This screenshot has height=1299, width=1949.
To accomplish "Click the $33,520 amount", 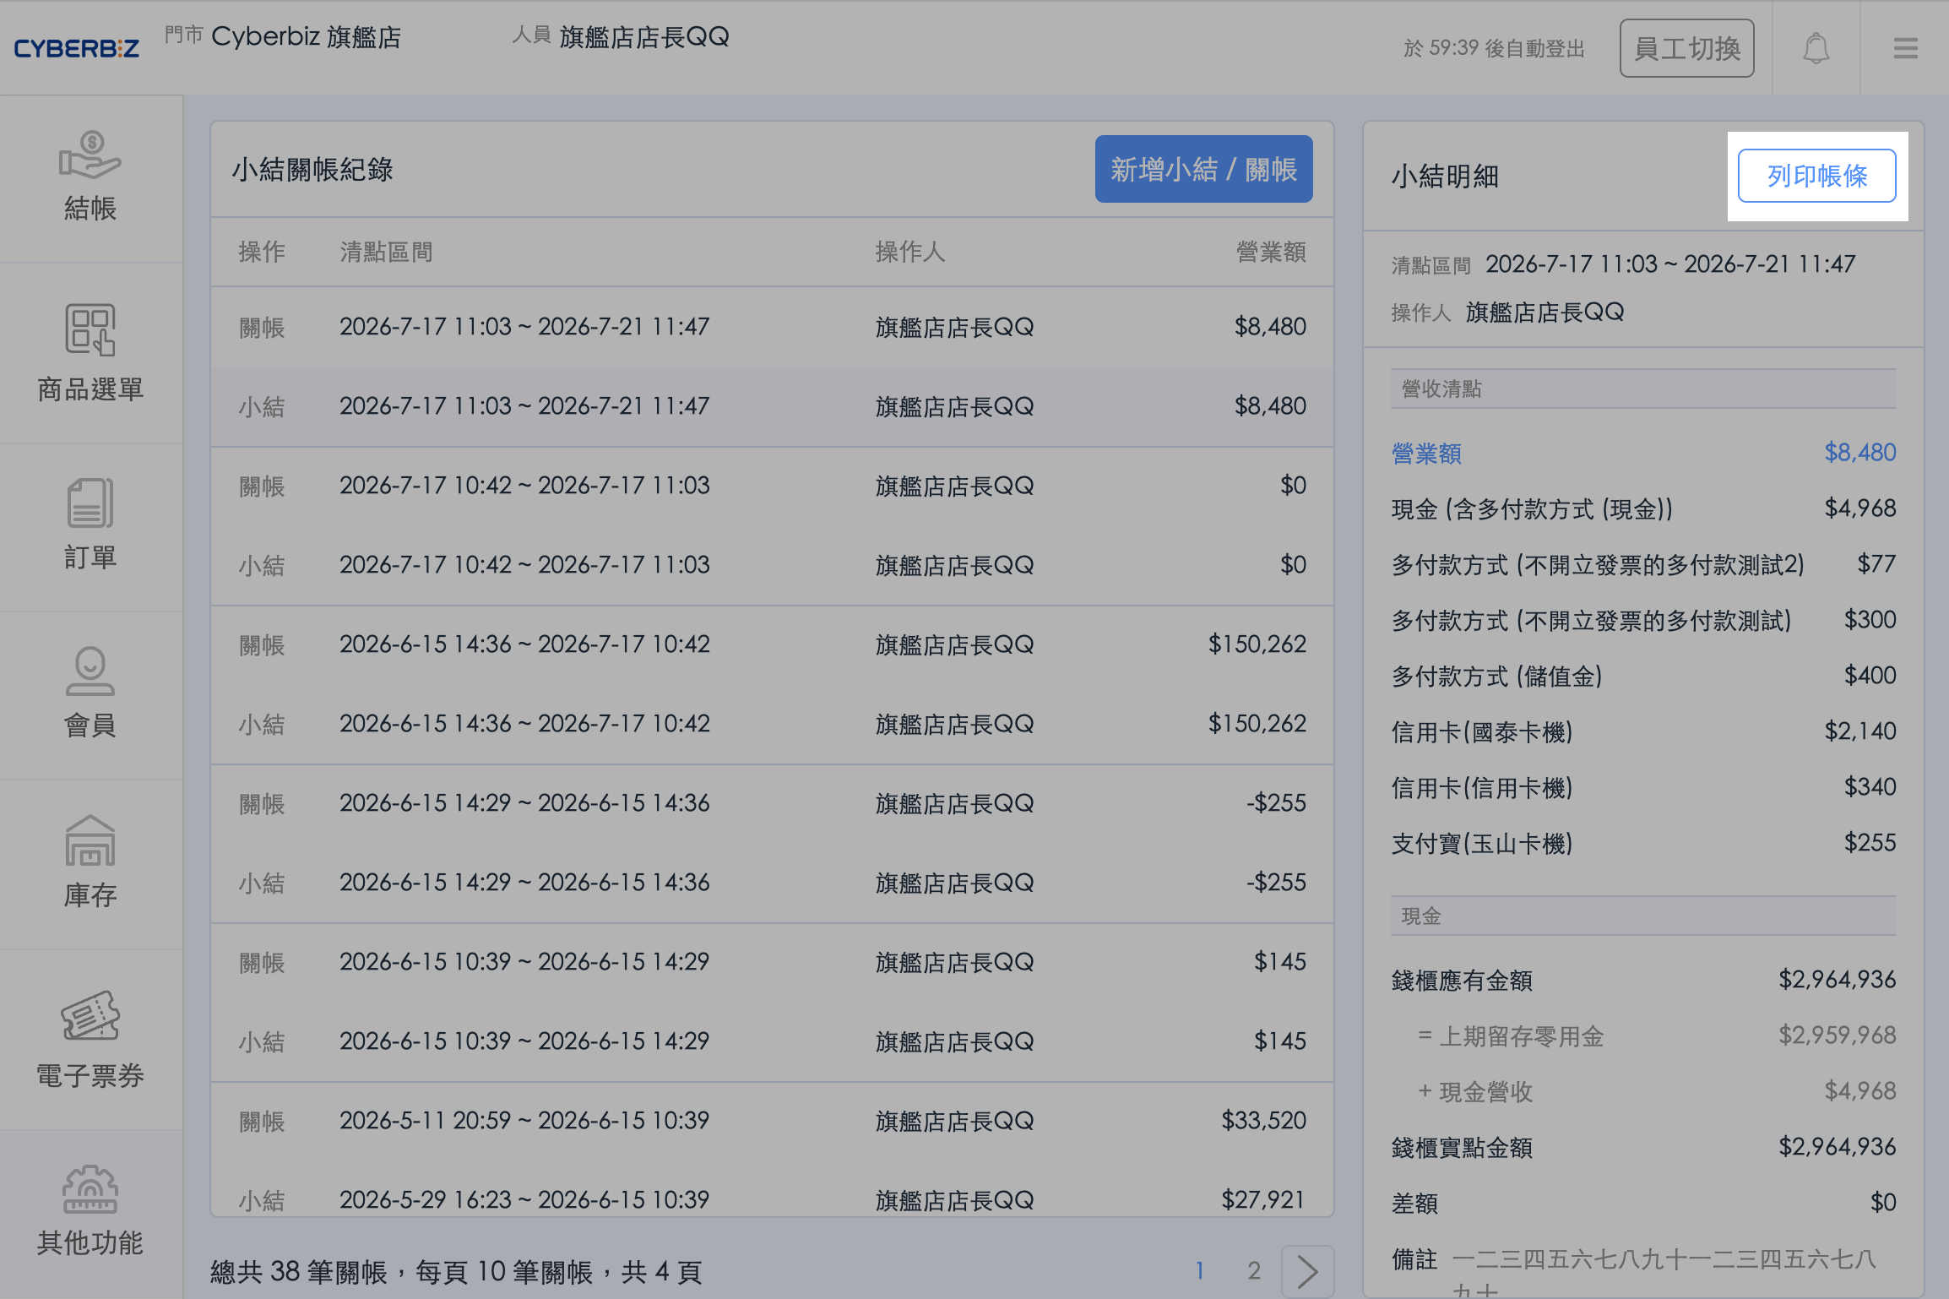I will click(x=1263, y=1121).
